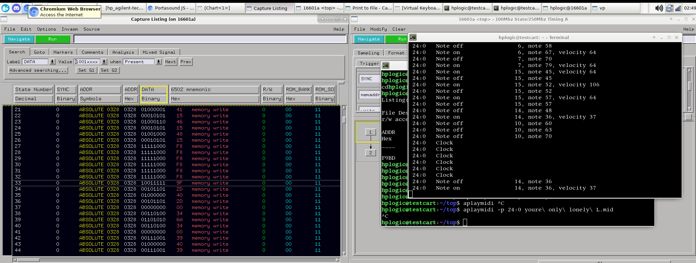
Task: Switch to the Markers tab
Action: (63, 52)
